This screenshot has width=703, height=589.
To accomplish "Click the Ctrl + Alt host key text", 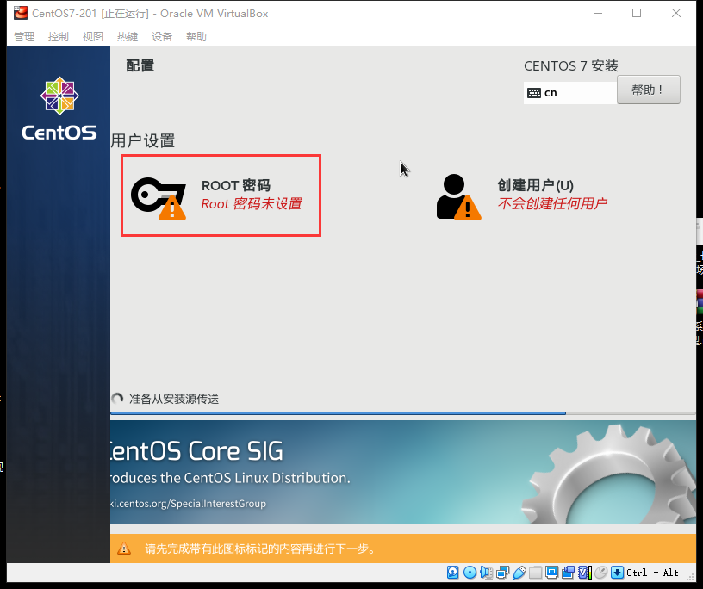I will [652, 573].
